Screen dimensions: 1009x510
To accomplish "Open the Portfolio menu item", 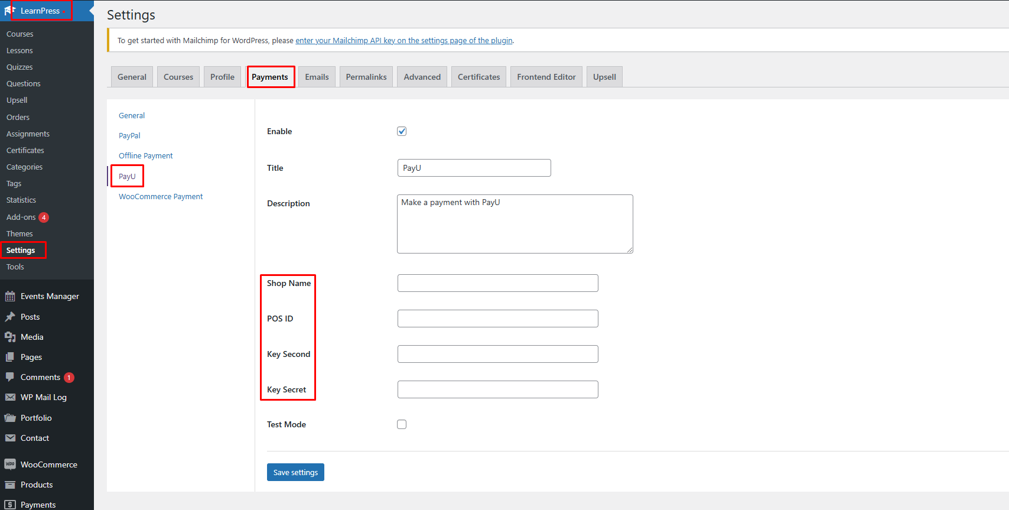I will (36, 418).
